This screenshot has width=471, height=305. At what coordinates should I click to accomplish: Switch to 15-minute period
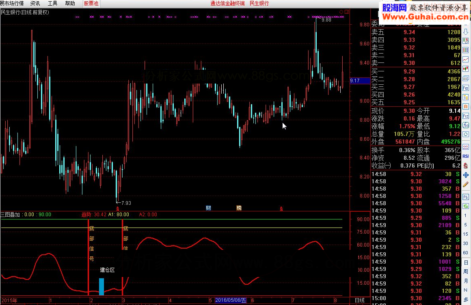[x=466, y=234]
